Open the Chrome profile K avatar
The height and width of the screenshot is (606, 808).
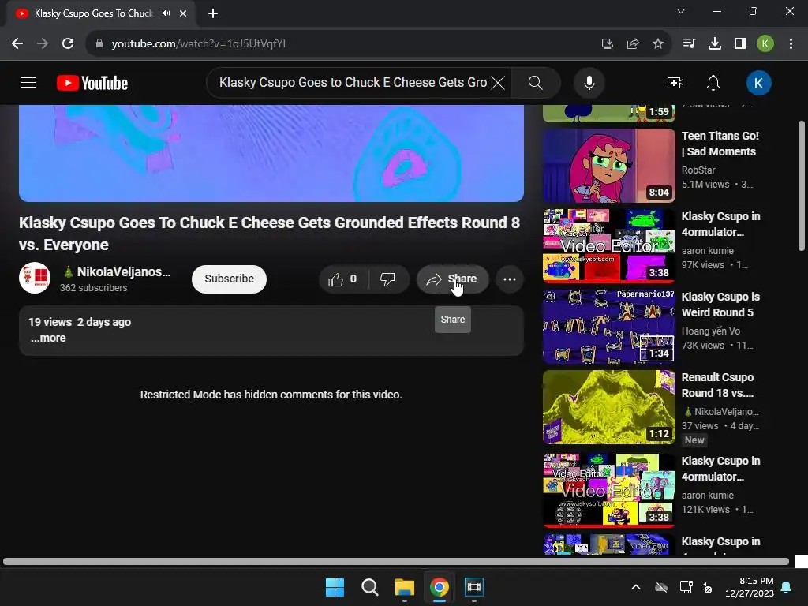(765, 44)
